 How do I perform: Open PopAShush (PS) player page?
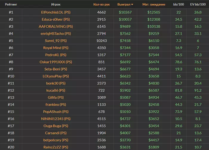coord(56,112)
